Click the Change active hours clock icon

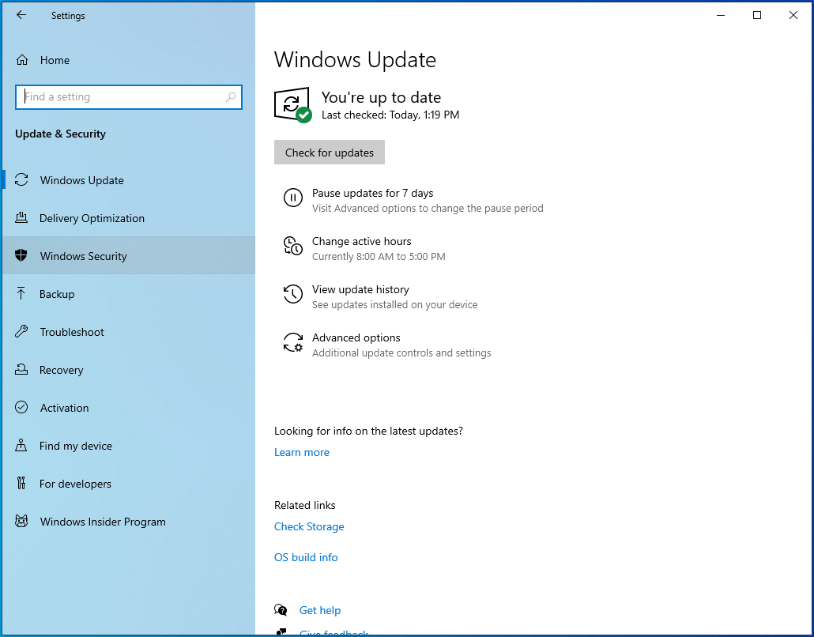(292, 247)
